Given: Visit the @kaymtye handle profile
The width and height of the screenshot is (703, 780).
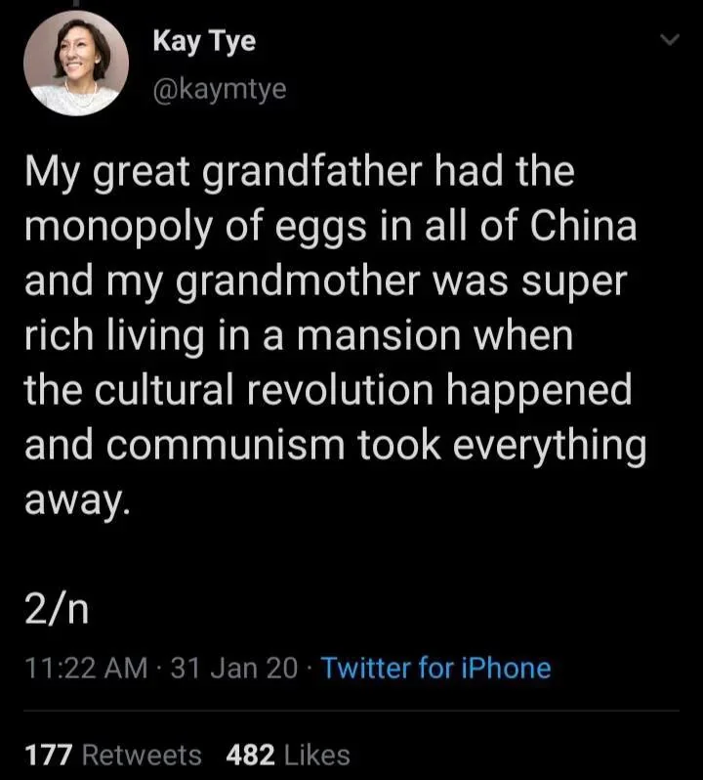Looking at the screenshot, I should click(x=220, y=90).
